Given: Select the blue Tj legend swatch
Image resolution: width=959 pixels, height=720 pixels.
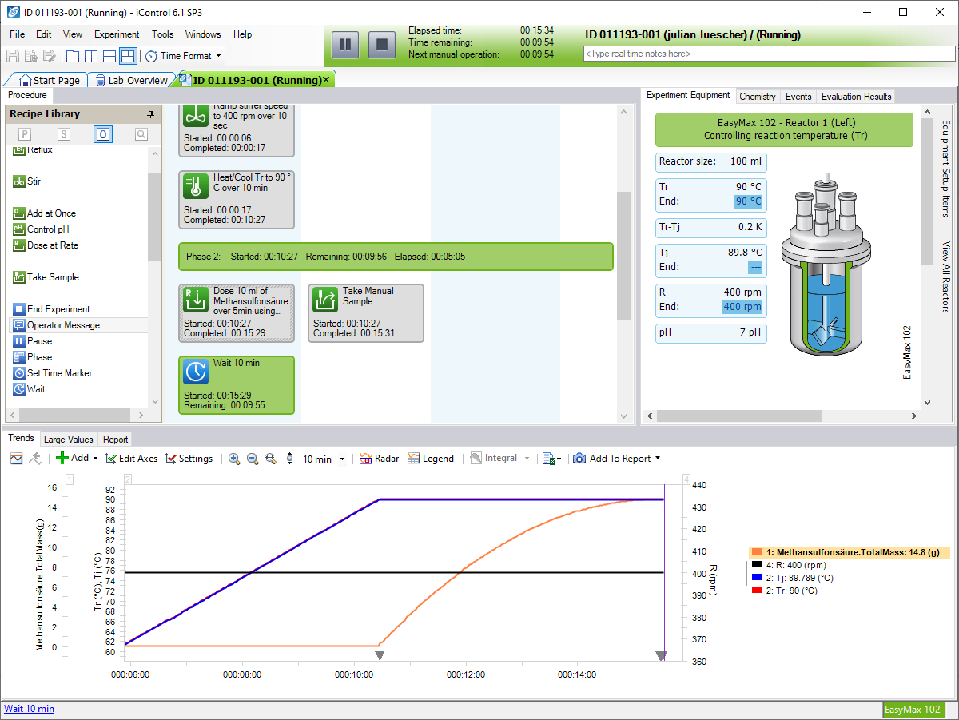Looking at the screenshot, I should [757, 578].
